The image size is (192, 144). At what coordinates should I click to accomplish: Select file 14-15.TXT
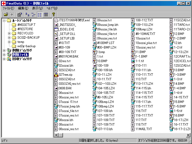pos(181,97)
